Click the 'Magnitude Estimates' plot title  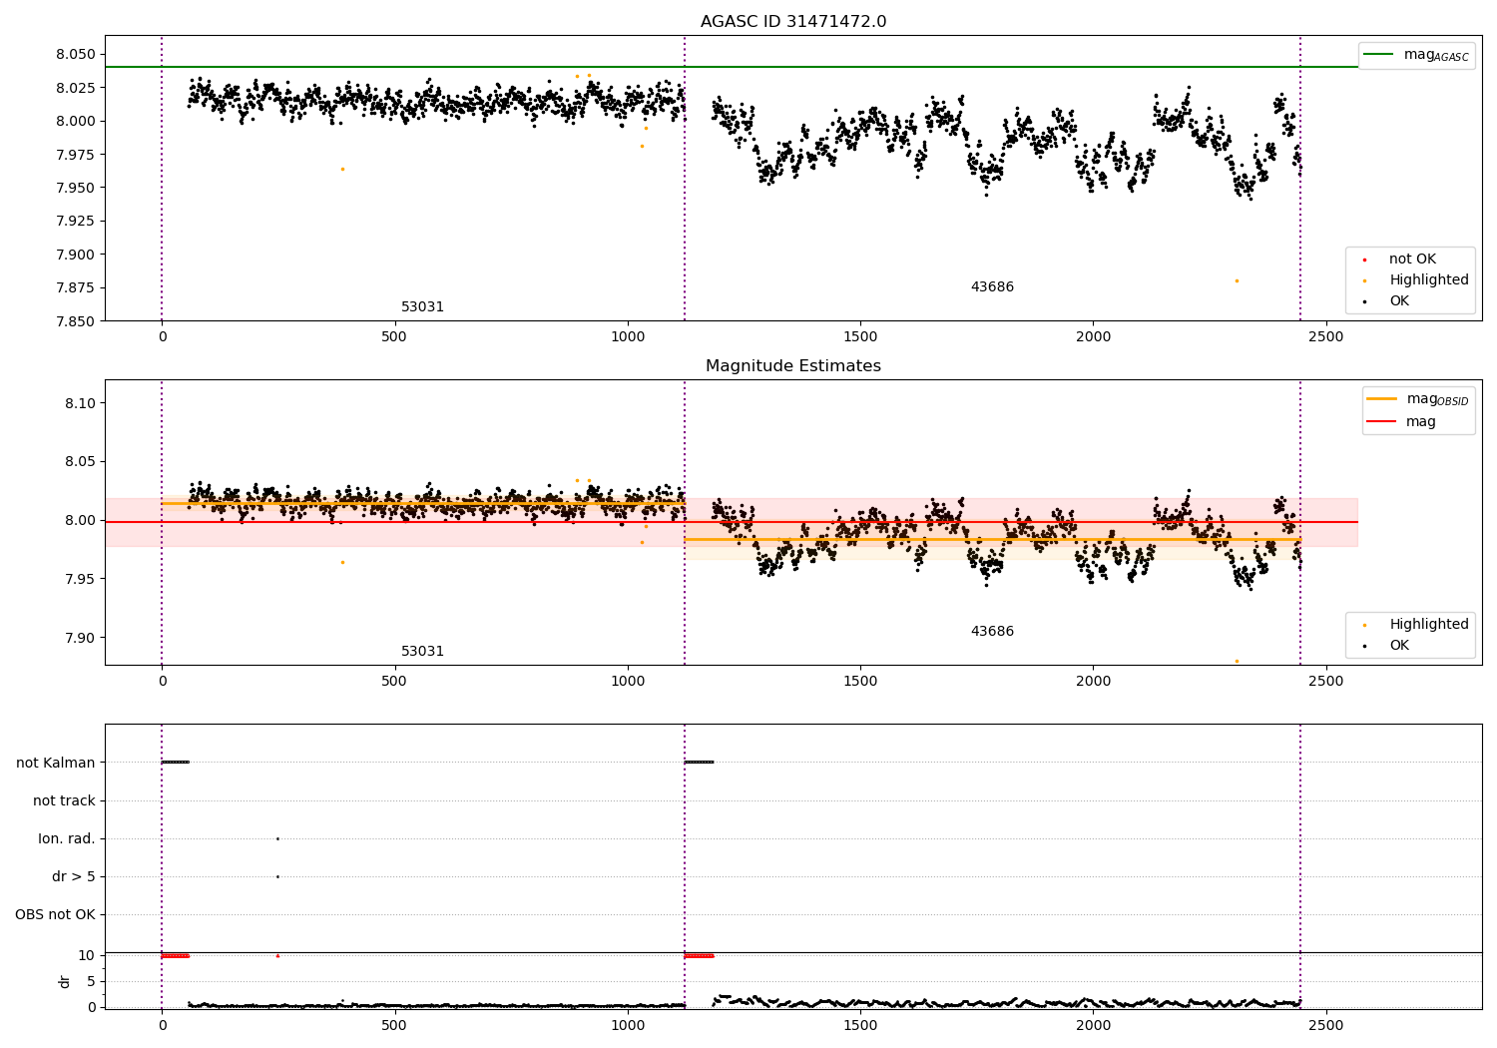(792, 366)
